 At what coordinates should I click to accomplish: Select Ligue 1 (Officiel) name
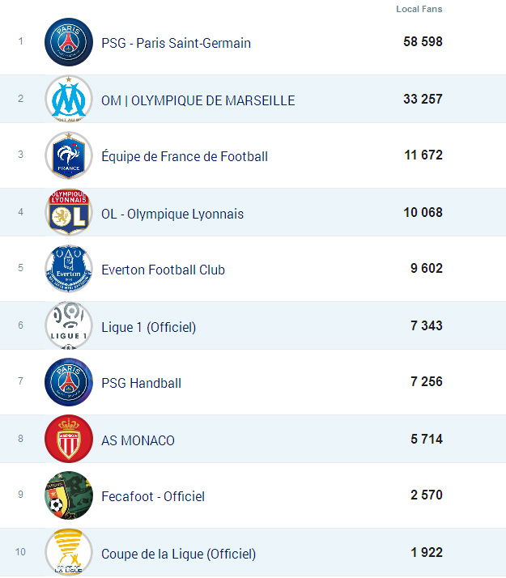tap(148, 327)
